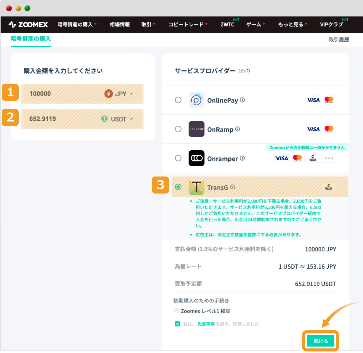363x353 pixels.
Task: Toggle the disclaimer agreement checkbox
Action: (x=177, y=324)
